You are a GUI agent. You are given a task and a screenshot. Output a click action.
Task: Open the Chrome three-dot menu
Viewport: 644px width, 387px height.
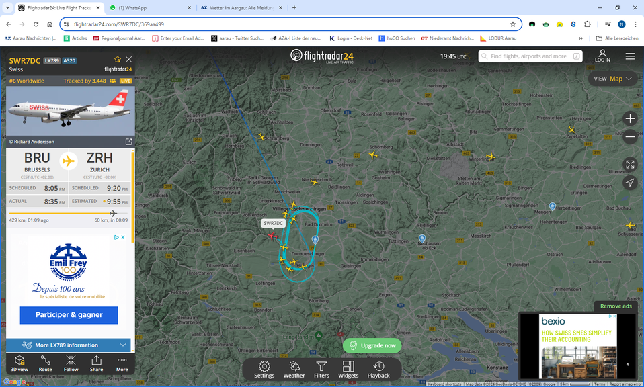point(635,24)
